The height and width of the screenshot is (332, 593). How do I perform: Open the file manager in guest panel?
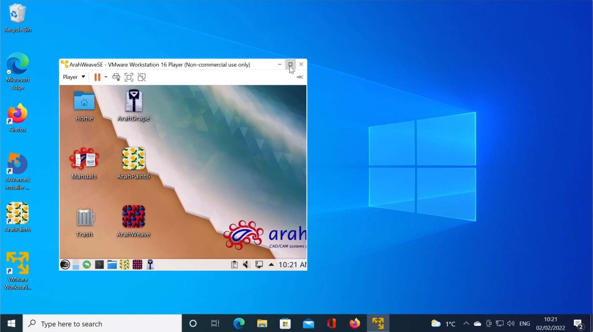point(112,264)
